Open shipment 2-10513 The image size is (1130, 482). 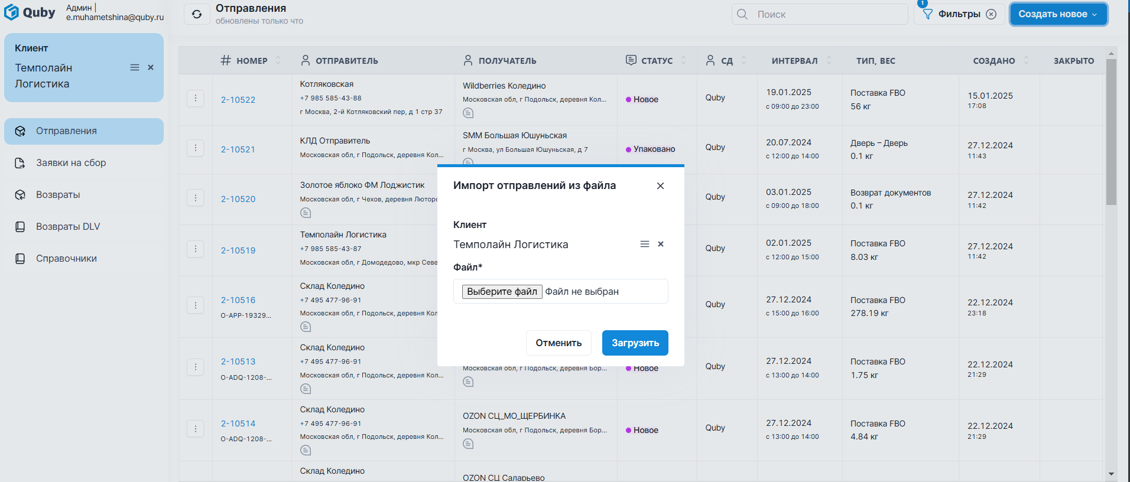[x=238, y=361]
